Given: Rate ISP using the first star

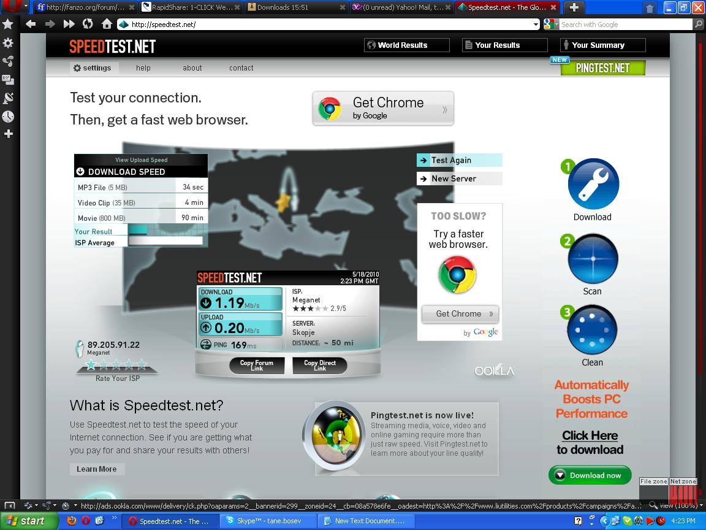Looking at the screenshot, I should click(x=91, y=365).
